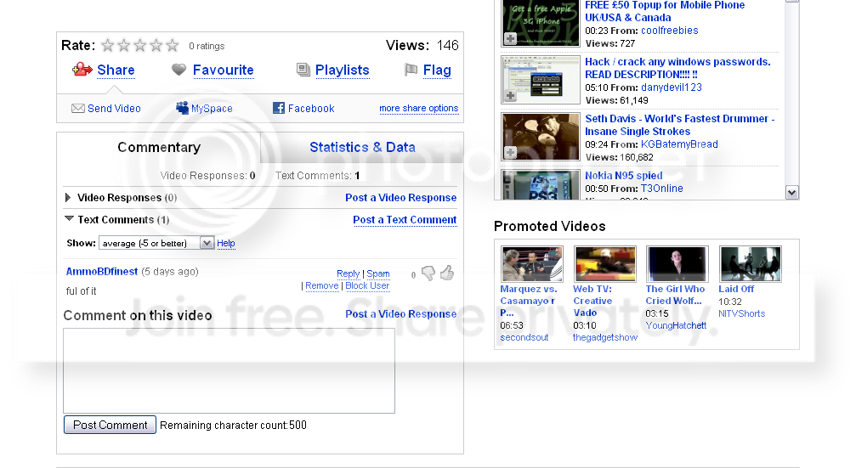Reply to AmmoBDfinest comment
The height and width of the screenshot is (468, 856).
pos(348,273)
